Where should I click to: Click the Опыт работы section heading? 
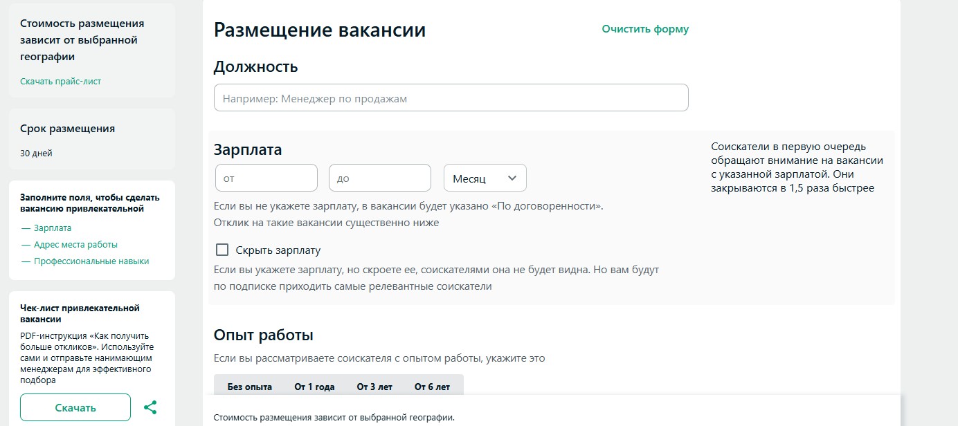click(x=264, y=335)
